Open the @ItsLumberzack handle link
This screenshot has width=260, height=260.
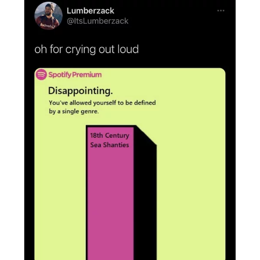click(97, 21)
